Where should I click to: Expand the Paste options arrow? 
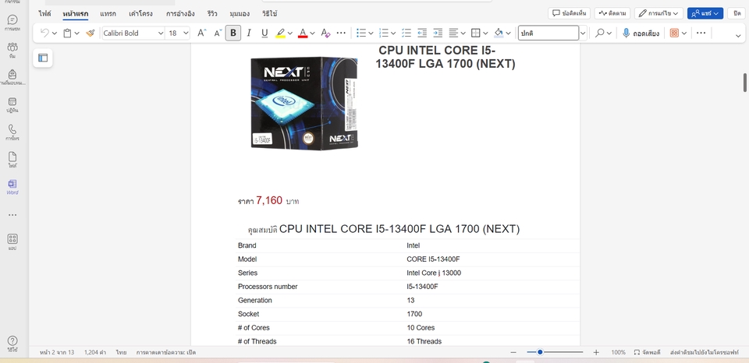[x=77, y=33]
